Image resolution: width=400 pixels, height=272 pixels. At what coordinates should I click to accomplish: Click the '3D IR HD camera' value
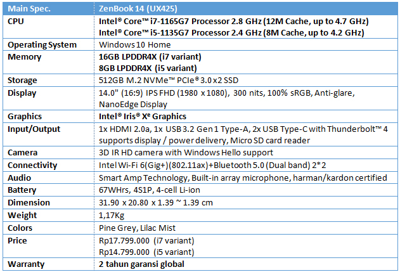click(x=186, y=153)
